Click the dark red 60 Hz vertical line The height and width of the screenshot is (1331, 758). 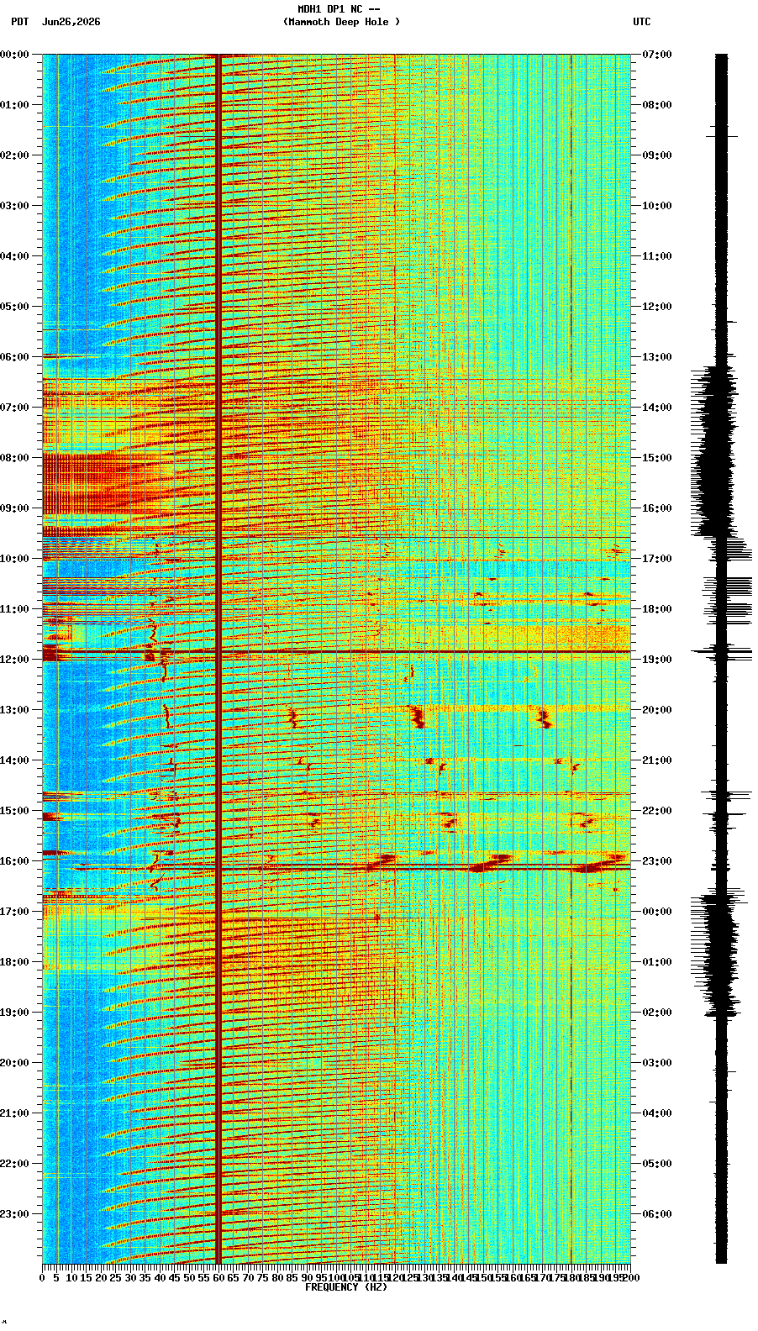[218, 659]
